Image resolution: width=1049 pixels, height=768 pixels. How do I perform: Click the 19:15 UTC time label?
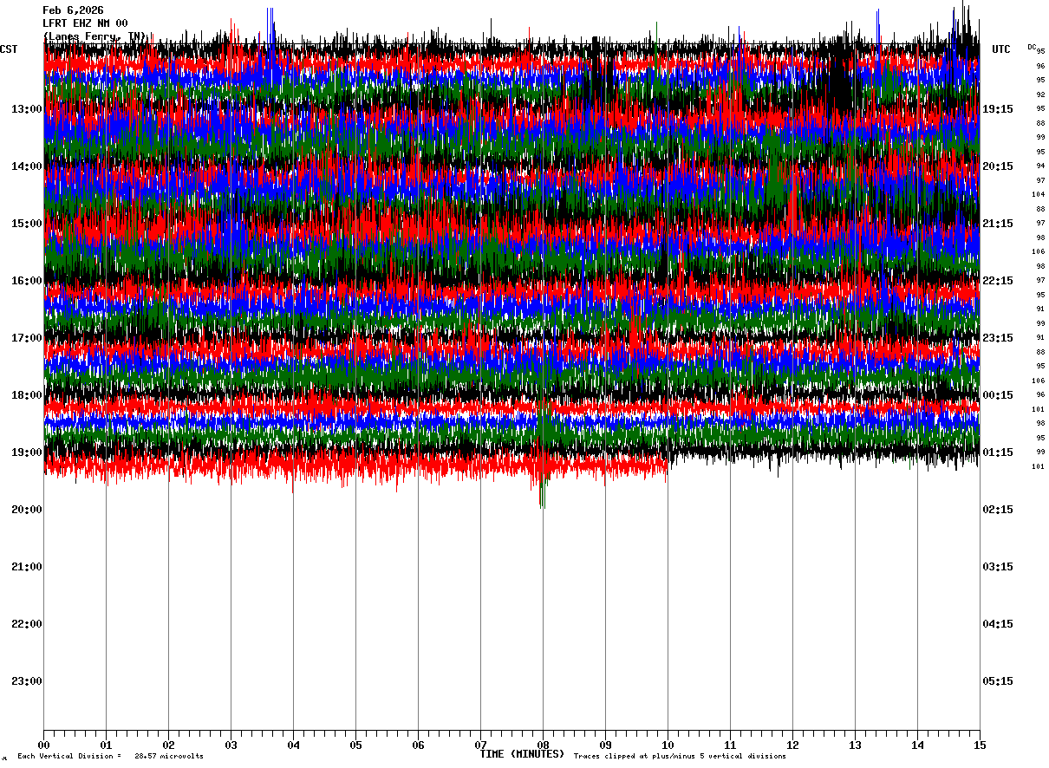(998, 109)
